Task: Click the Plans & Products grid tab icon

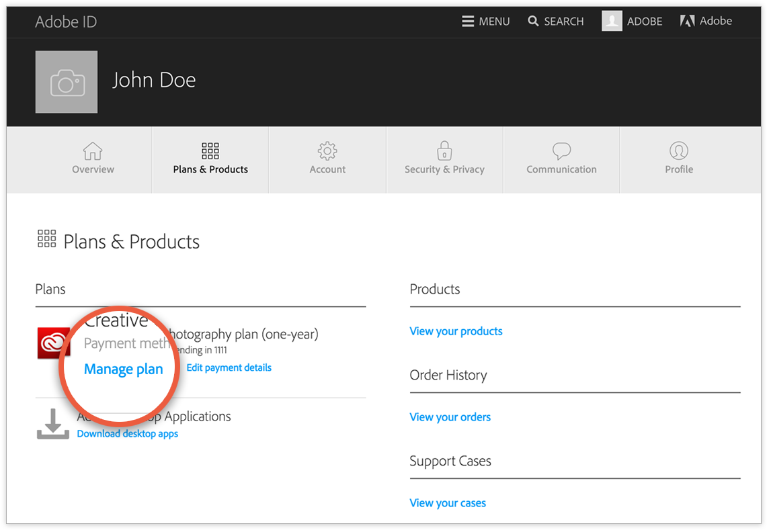Action: coord(210,151)
